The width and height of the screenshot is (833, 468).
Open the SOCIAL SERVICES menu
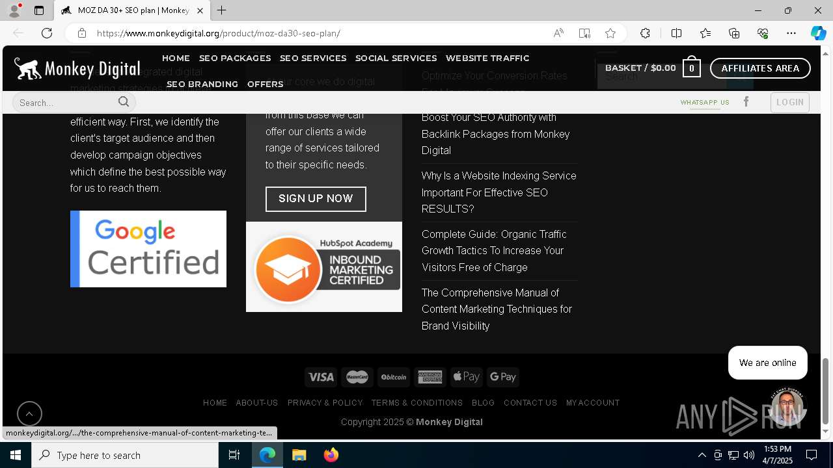click(x=396, y=58)
